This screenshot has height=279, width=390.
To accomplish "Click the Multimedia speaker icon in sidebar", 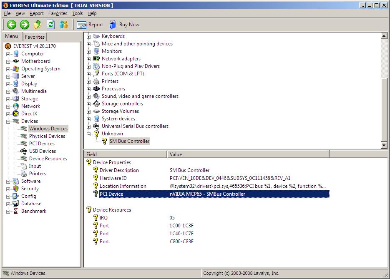I will point(16,91).
